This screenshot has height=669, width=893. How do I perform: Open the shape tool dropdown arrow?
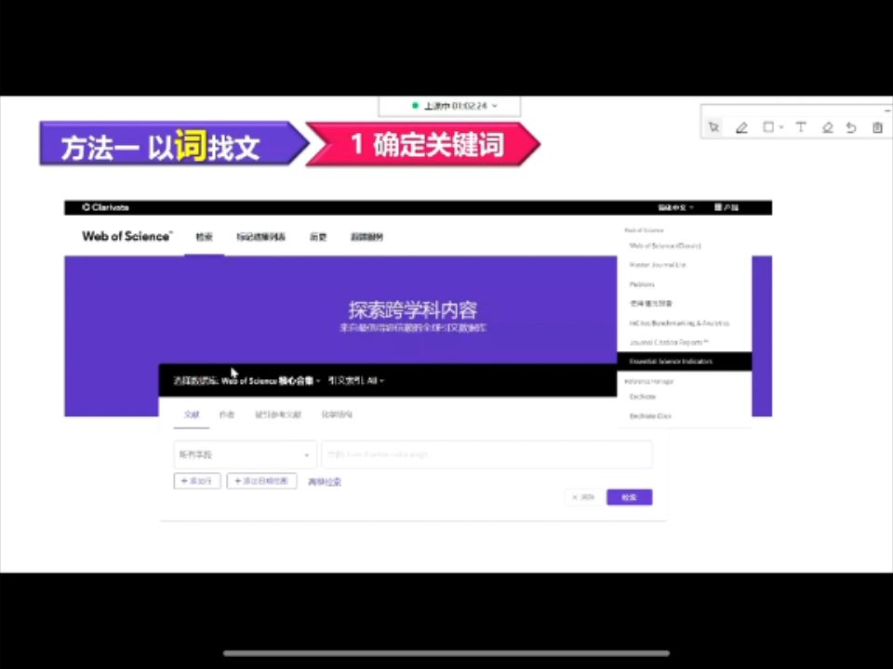tap(781, 127)
